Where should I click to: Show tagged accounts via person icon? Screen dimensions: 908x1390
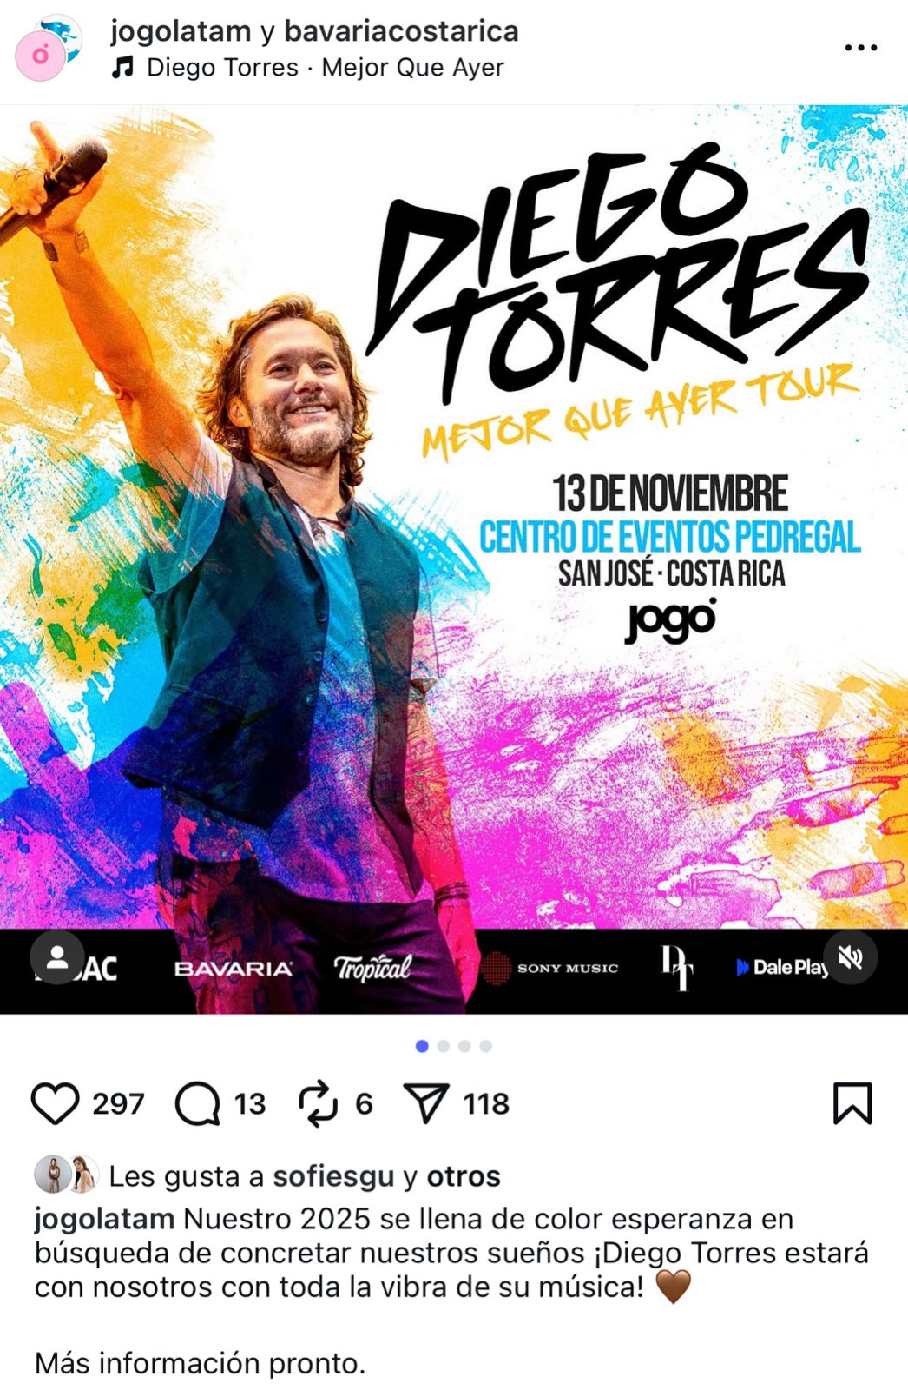pos(57,957)
